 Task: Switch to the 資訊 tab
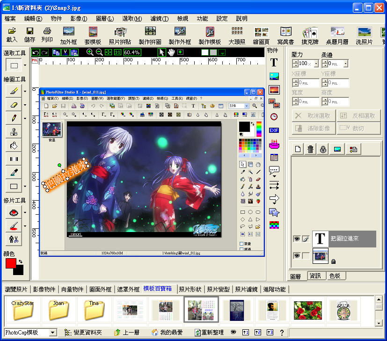(315, 276)
